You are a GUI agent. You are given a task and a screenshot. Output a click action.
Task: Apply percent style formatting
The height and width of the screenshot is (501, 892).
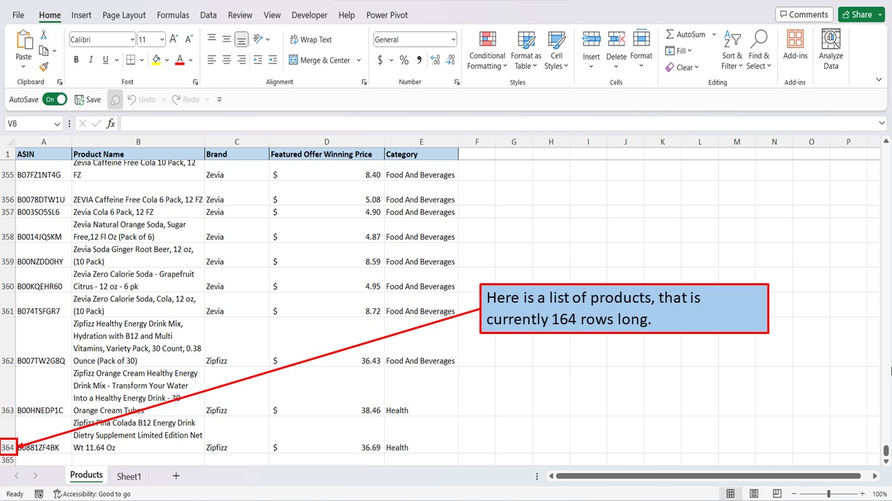coord(403,61)
